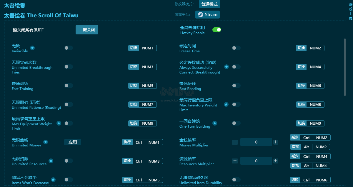
Task: Click star icon next to Unlimited Resources
Action: coord(51,161)
